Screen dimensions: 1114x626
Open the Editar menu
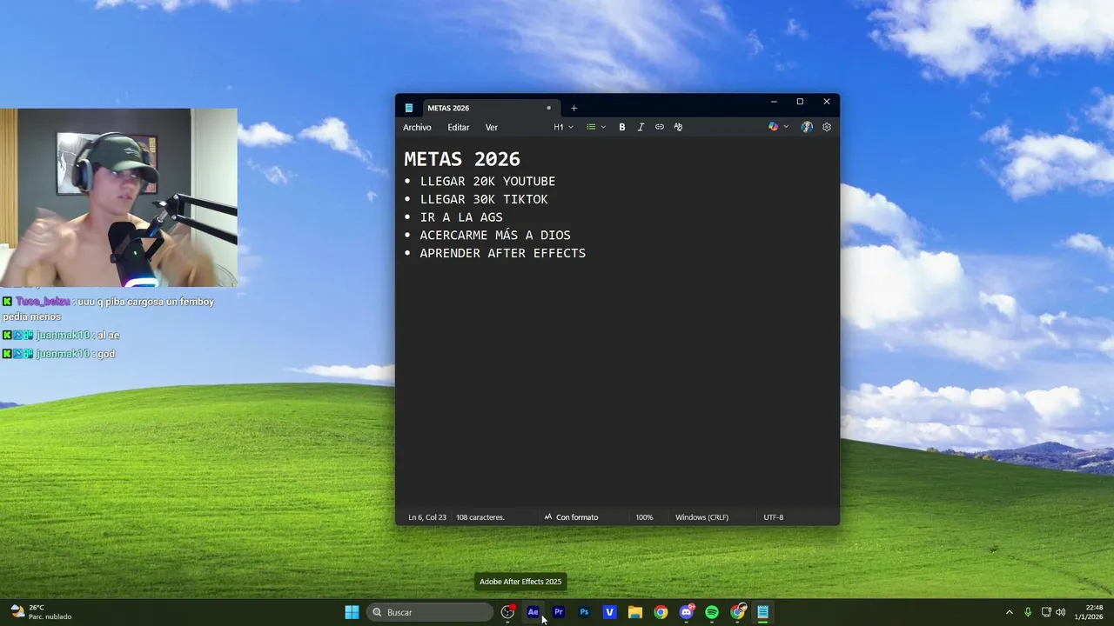coord(458,127)
